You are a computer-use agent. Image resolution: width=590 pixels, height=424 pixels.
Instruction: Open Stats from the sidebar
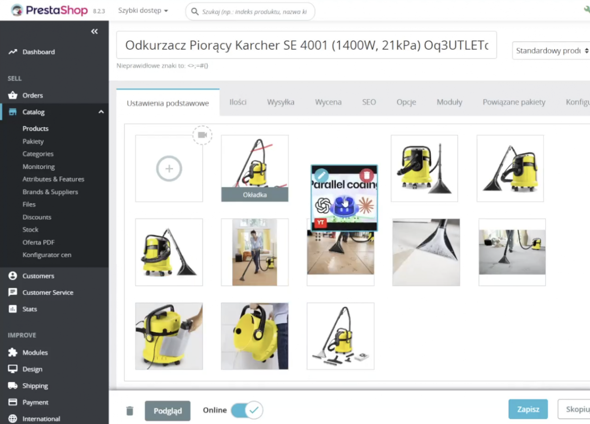(29, 309)
